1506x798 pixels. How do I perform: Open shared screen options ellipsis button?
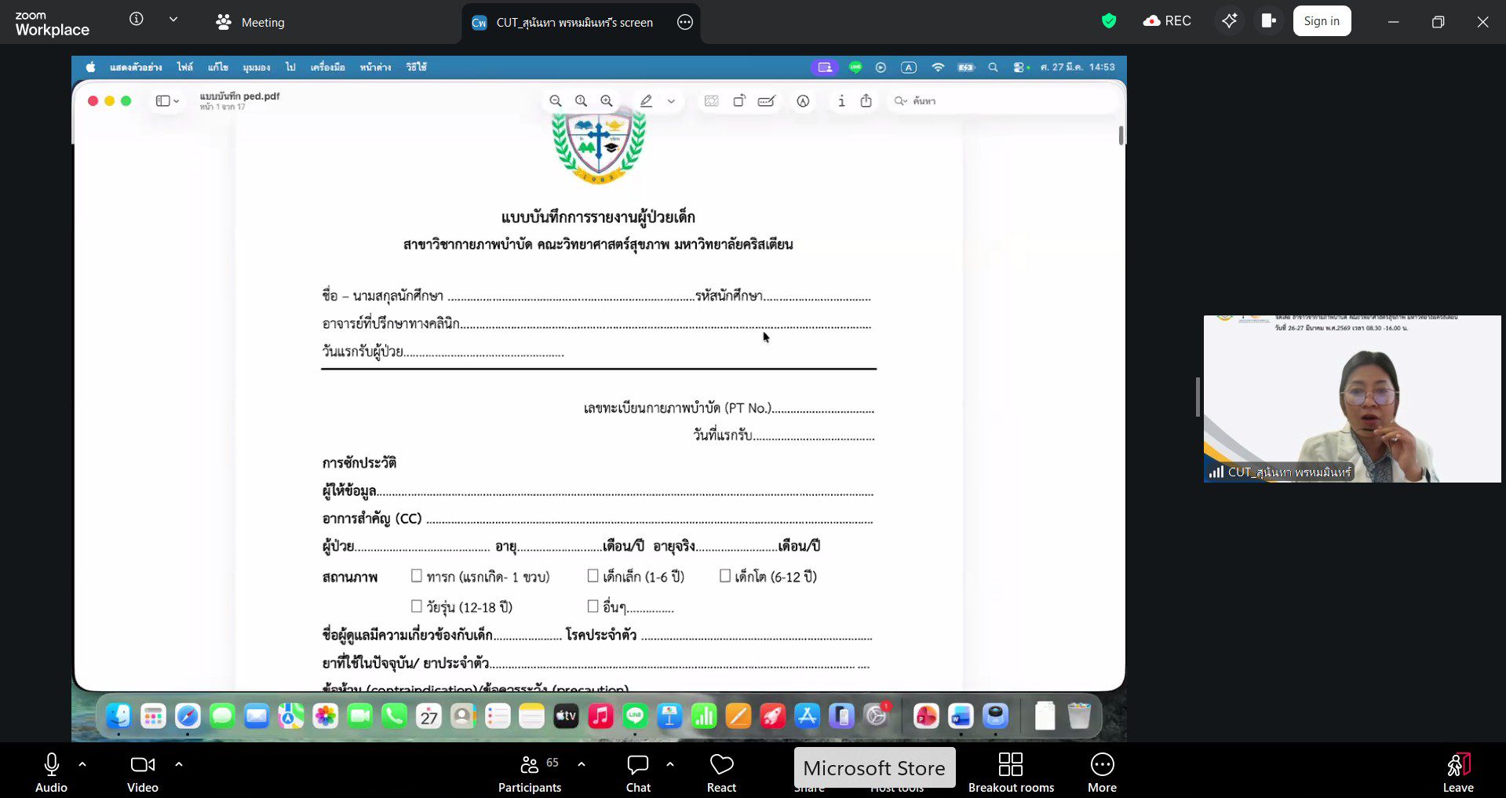[685, 23]
